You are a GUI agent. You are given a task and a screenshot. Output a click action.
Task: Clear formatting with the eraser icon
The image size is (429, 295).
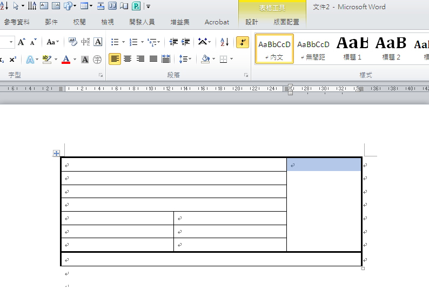(72, 42)
